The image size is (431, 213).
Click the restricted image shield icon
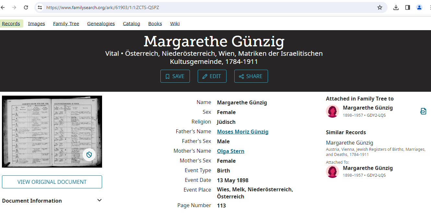(89, 155)
